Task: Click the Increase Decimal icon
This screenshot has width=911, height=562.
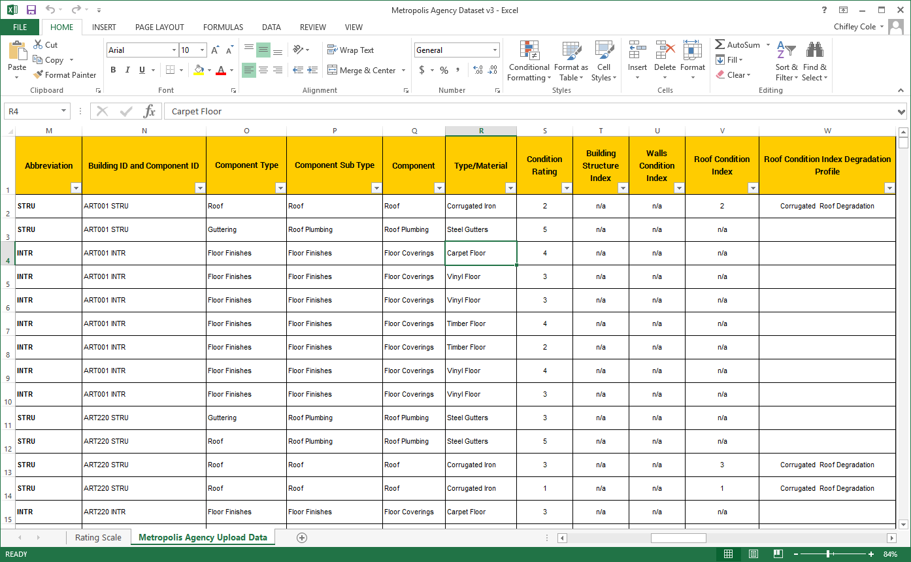Action: [x=476, y=70]
